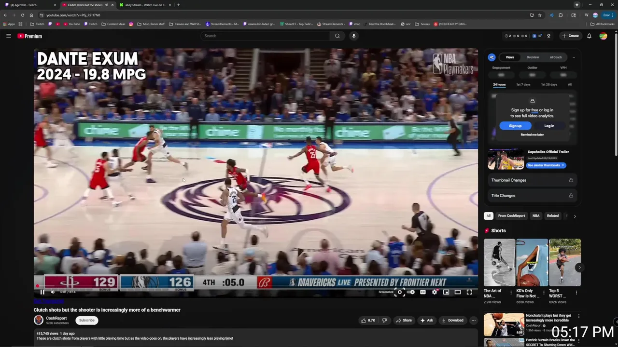Open more actions ellipsis below video

pos(474,320)
